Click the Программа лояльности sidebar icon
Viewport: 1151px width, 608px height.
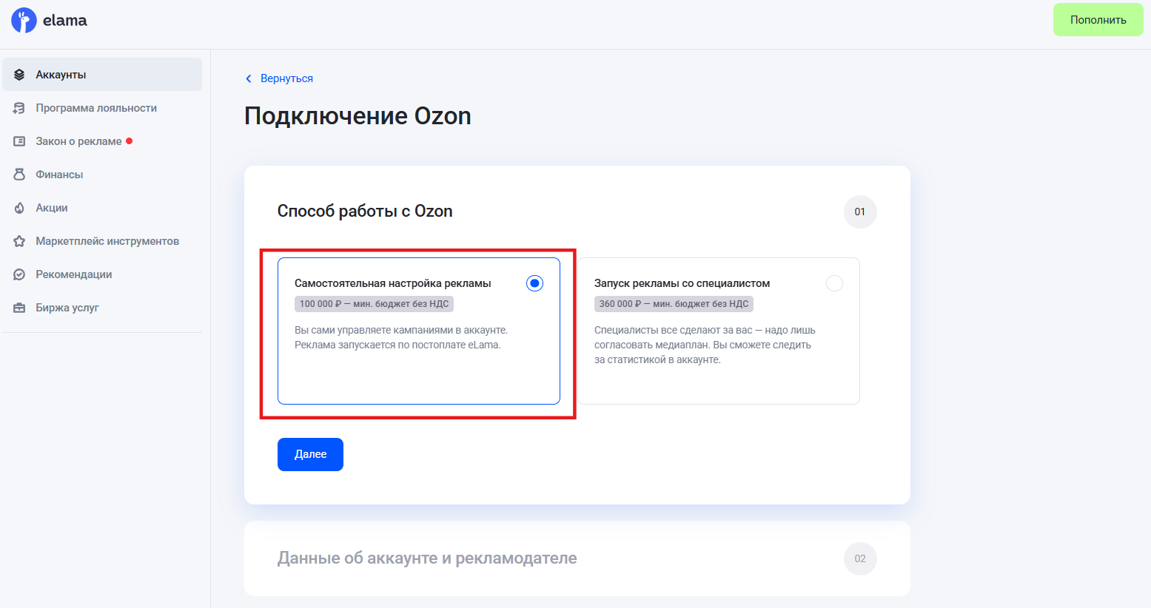coord(19,108)
